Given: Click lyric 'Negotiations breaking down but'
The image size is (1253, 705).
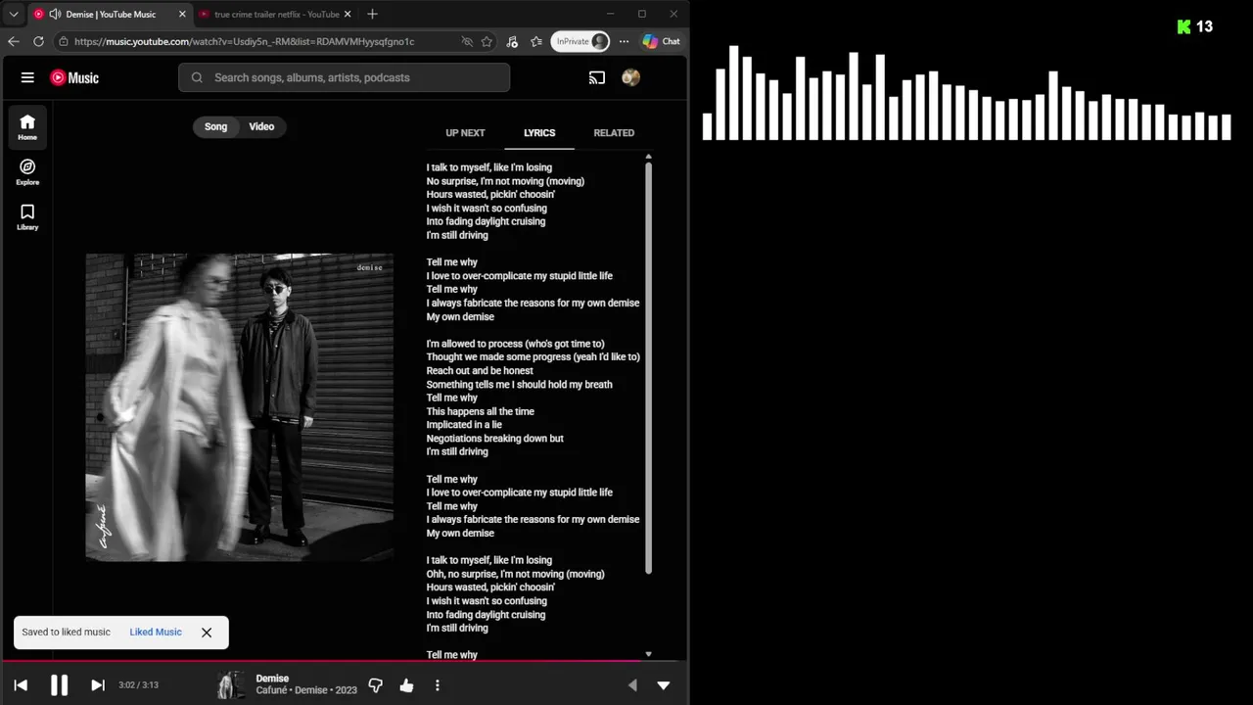Looking at the screenshot, I should tap(494, 439).
